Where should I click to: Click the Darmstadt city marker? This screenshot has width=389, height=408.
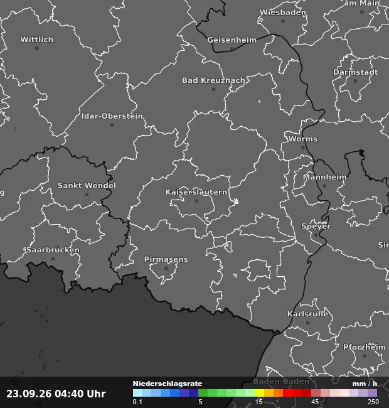356,81
